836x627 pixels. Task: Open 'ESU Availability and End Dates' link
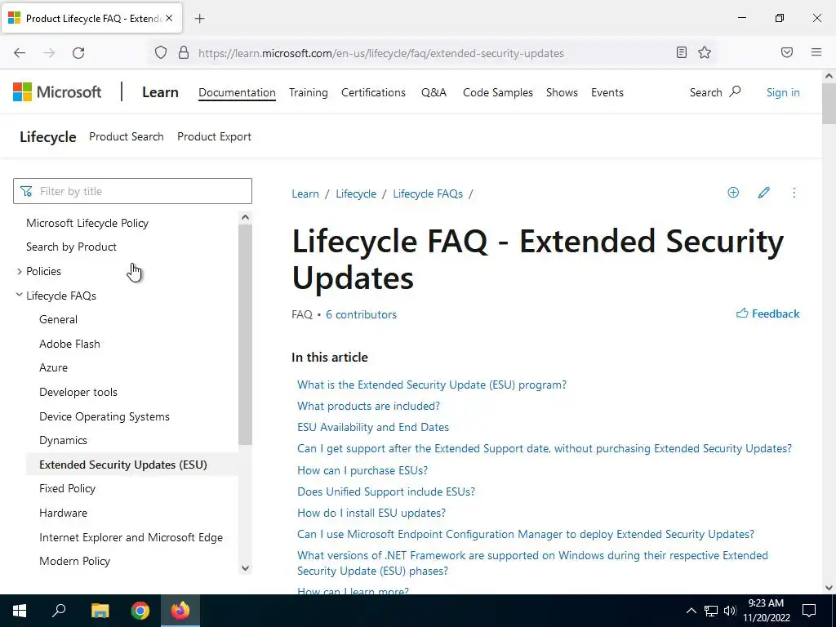coord(372,427)
